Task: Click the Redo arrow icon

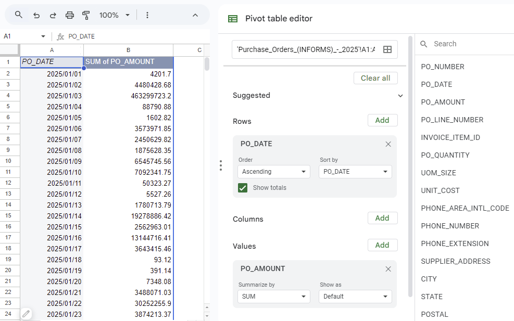Action: (x=53, y=15)
